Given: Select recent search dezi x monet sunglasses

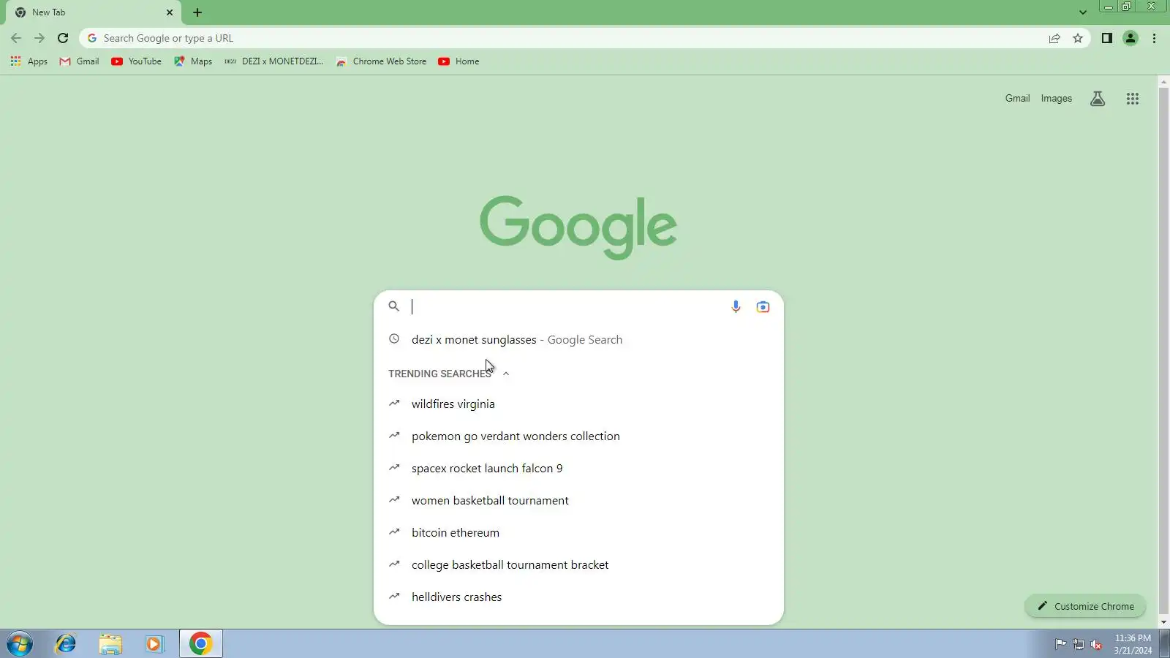Looking at the screenshot, I should click(x=578, y=339).
